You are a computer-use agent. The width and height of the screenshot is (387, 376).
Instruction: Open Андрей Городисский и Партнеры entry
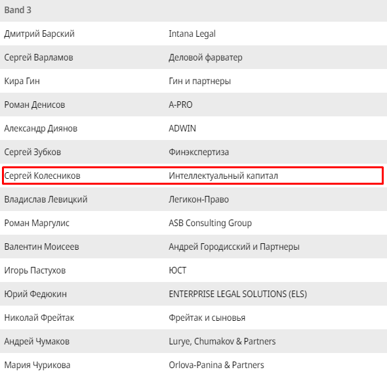tap(234, 247)
